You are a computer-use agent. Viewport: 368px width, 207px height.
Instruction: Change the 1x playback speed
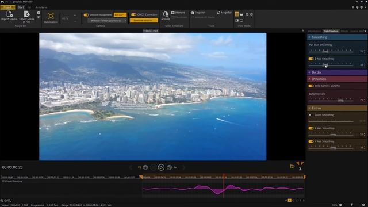(x=175, y=167)
